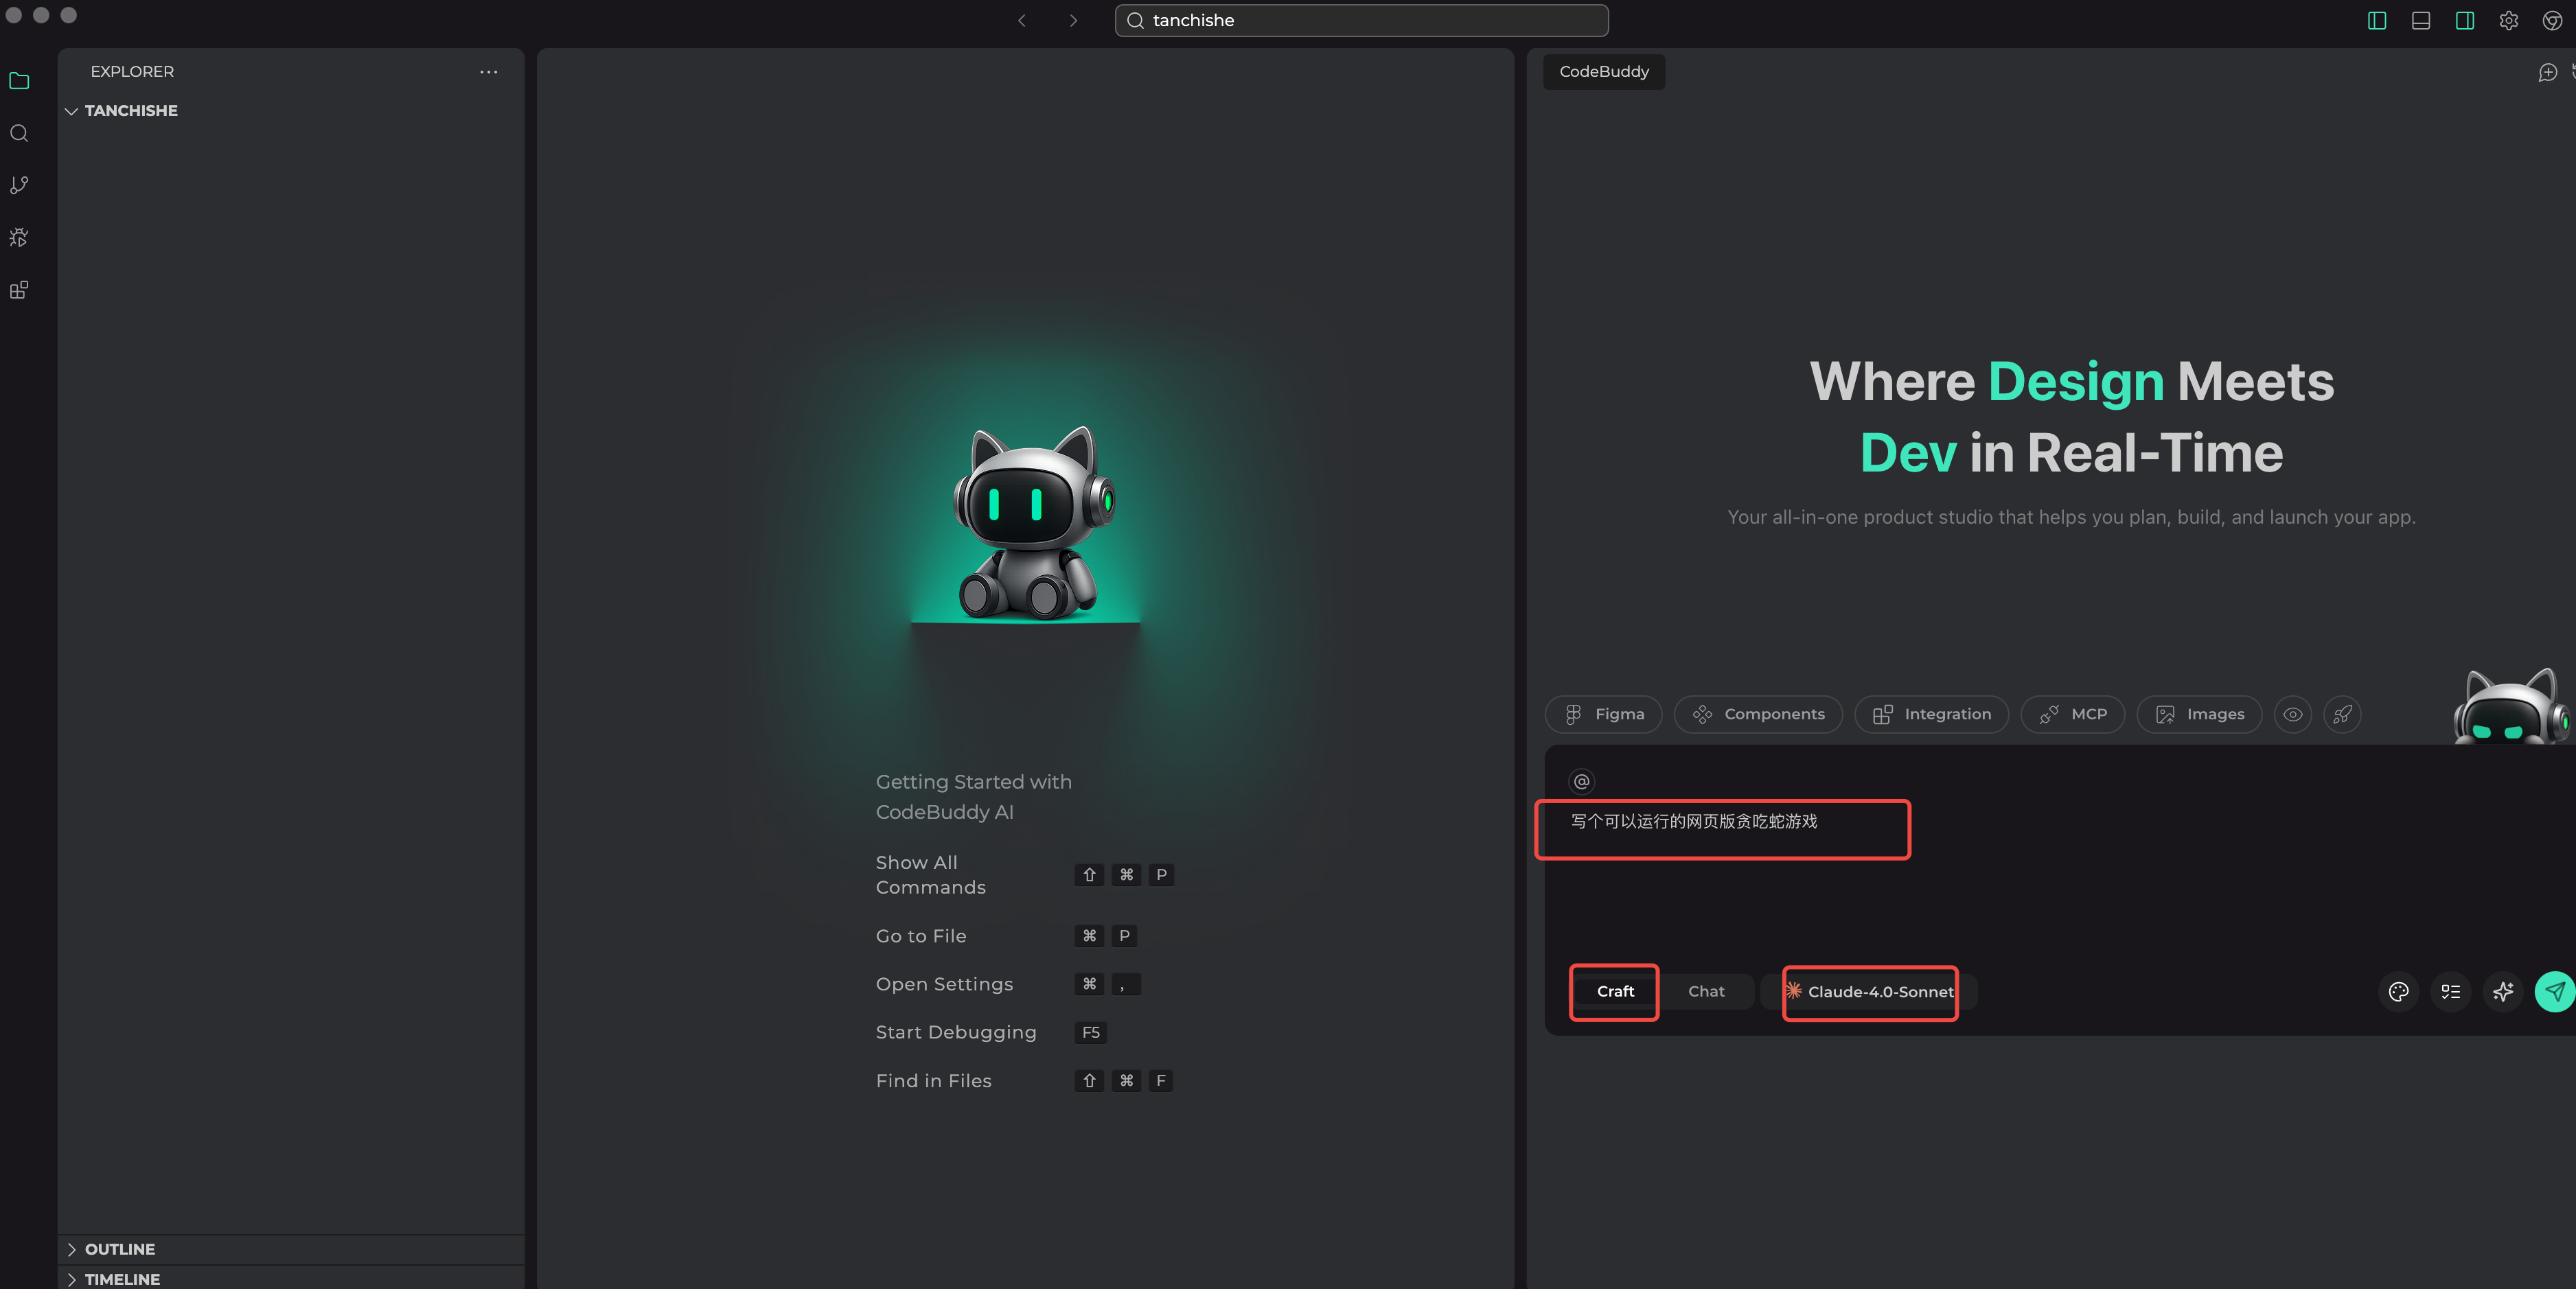Toggle the primary sidebar layout icon
The width and height of the screenshot is (2576, 1289).
(2377, 20)
